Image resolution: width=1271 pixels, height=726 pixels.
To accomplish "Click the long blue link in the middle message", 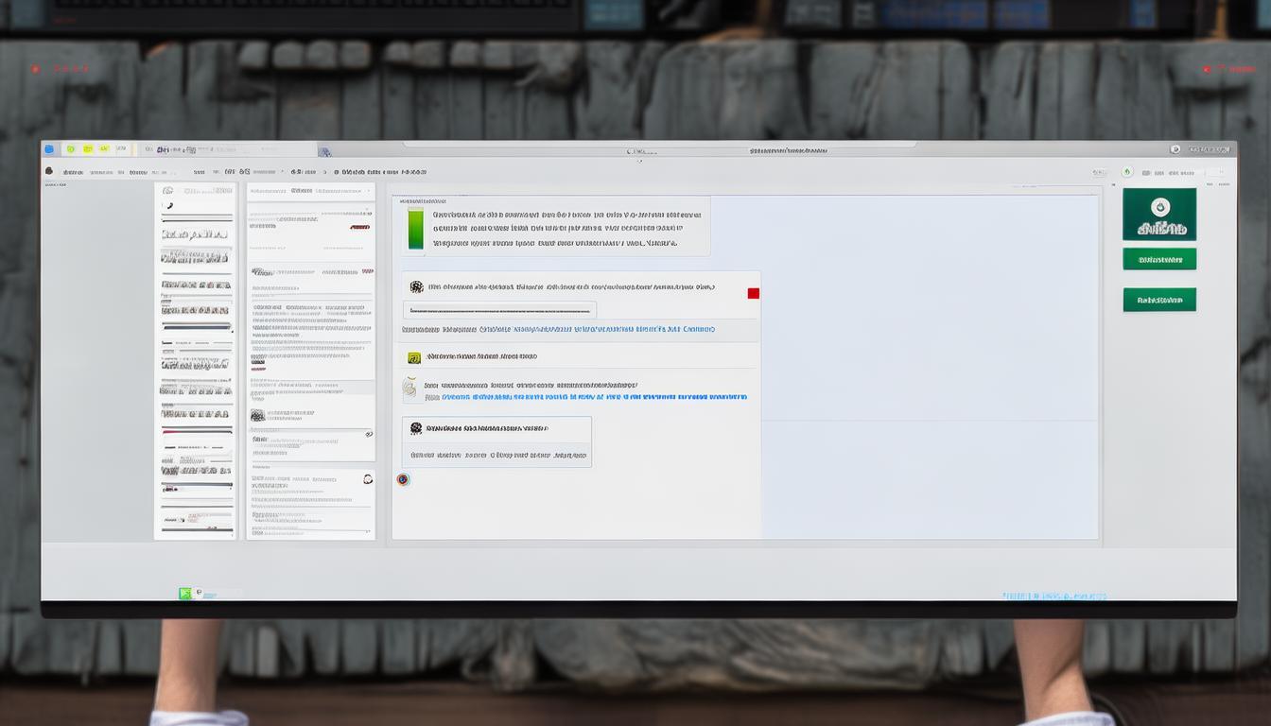I will (x=594, y=397).
